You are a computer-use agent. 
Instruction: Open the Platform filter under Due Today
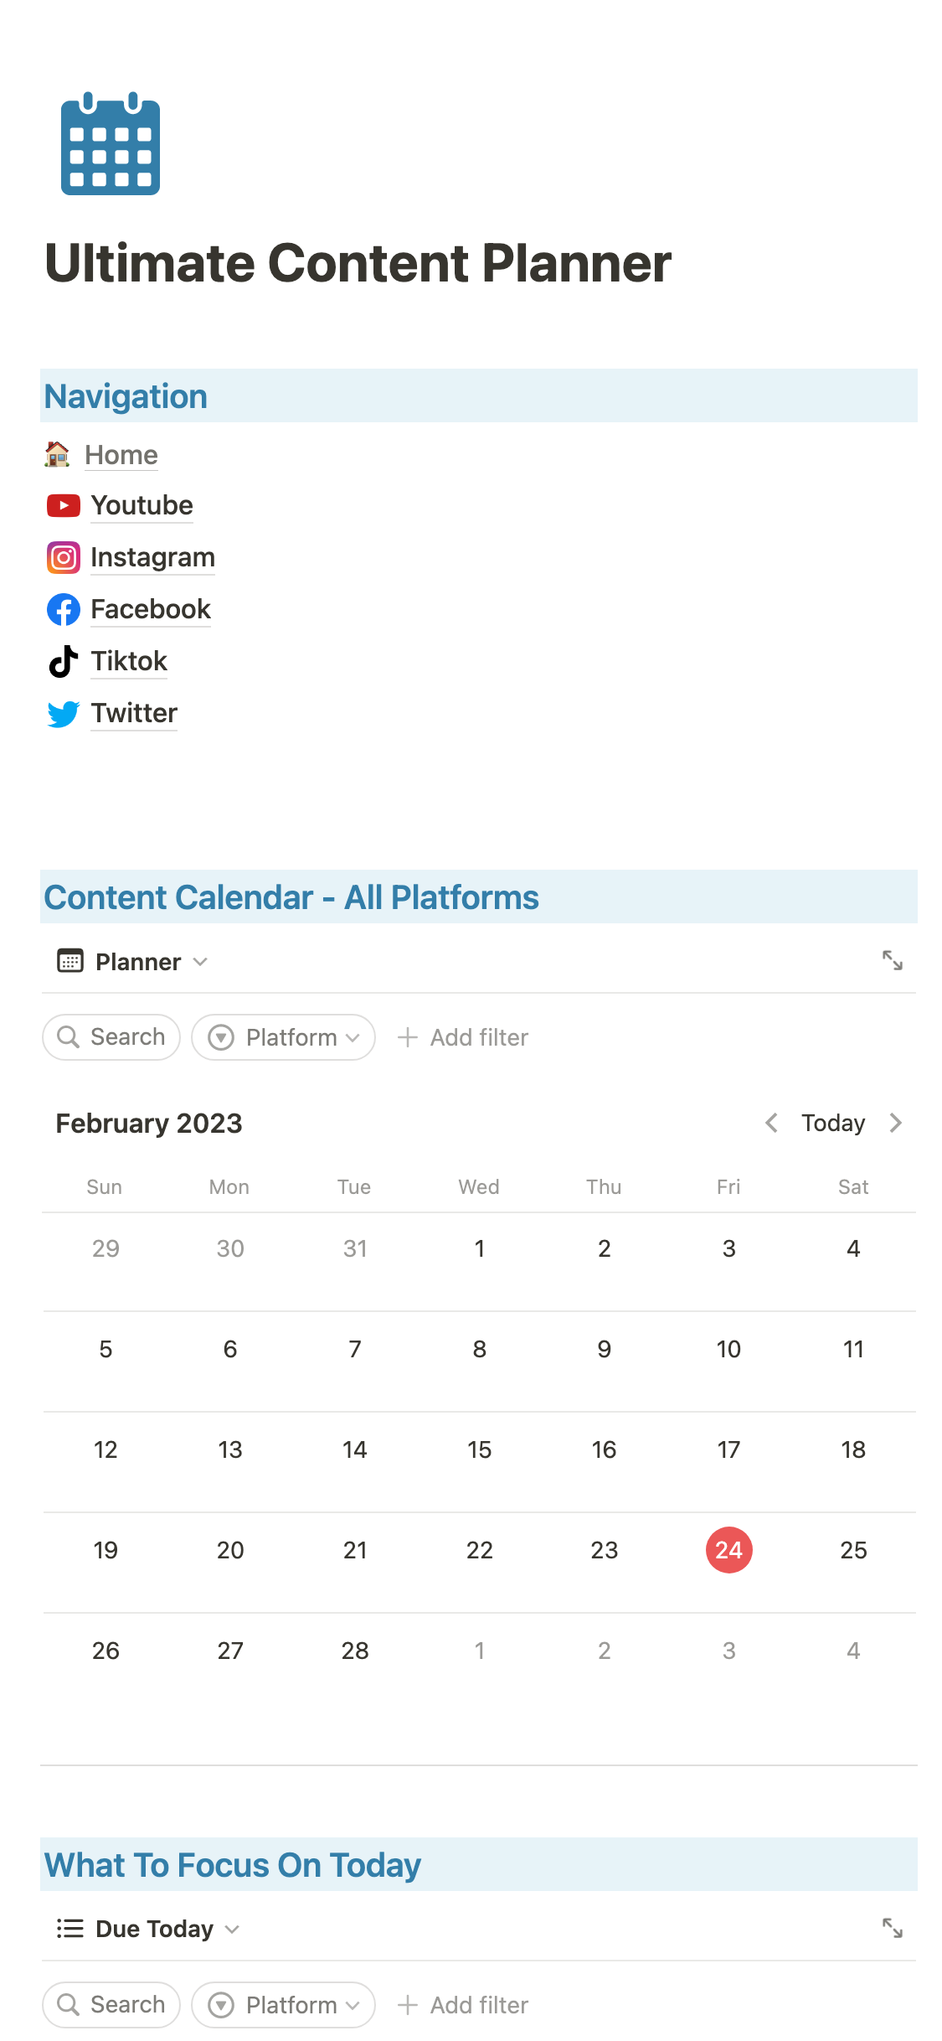[x=283, y=2005]
